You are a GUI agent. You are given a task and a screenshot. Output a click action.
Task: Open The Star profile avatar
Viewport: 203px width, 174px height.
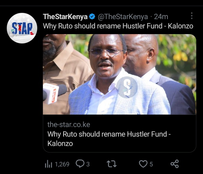tap(22, 28)
